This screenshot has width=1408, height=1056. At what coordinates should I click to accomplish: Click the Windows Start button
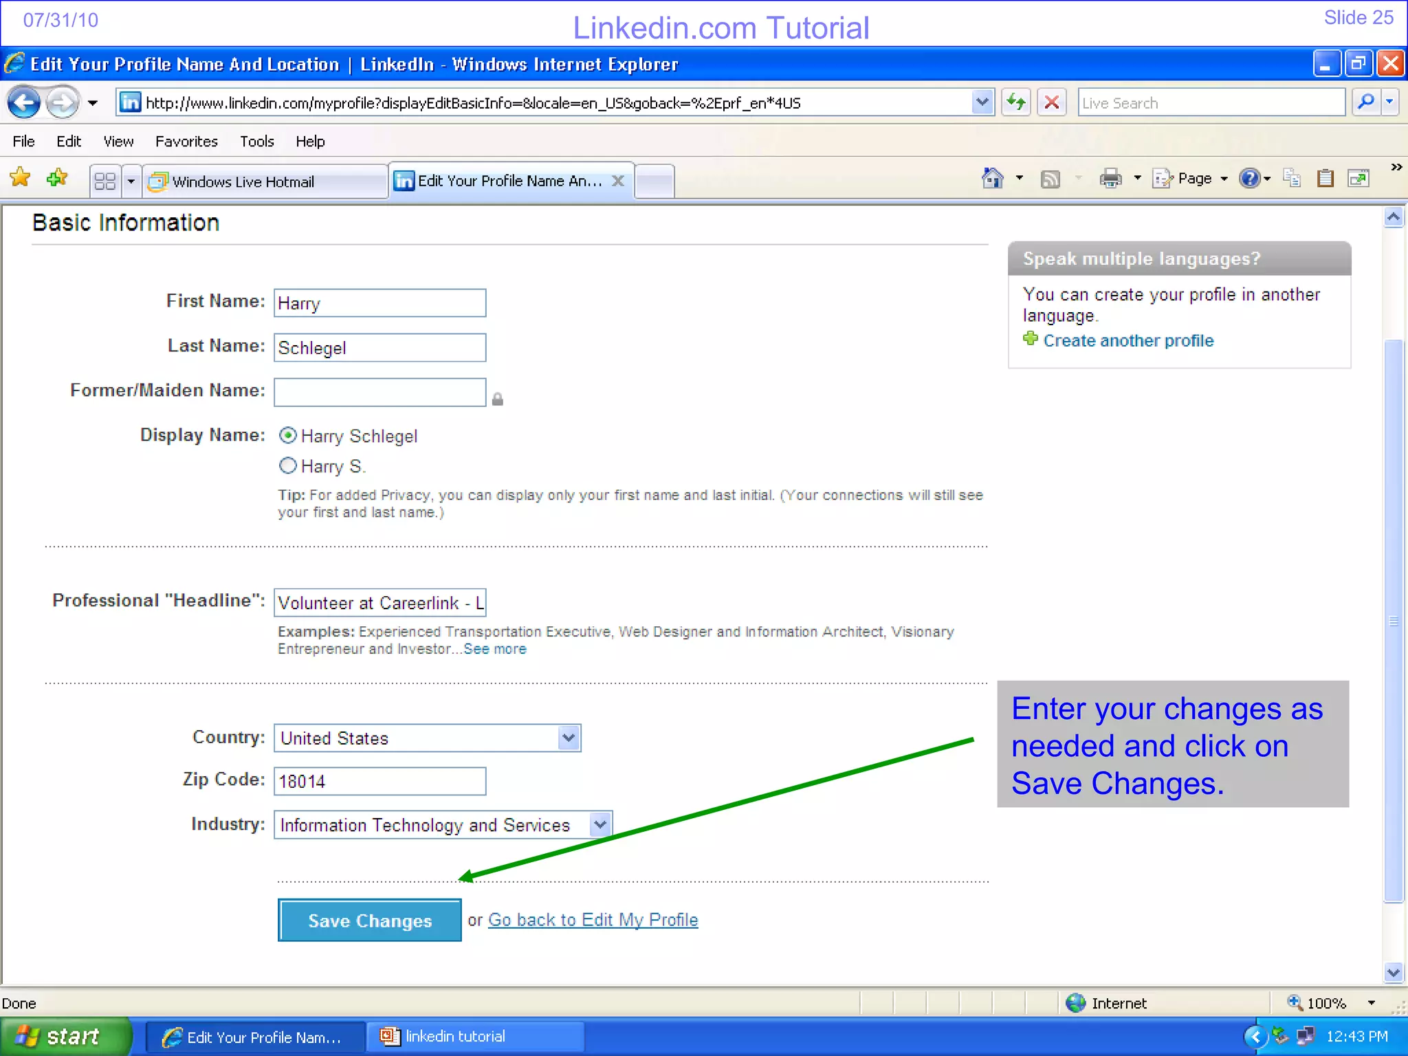[x=65, y=1036]
